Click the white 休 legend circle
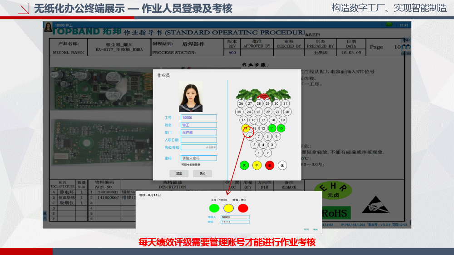Viewport: 454px width, 255px height. [282, 165]
